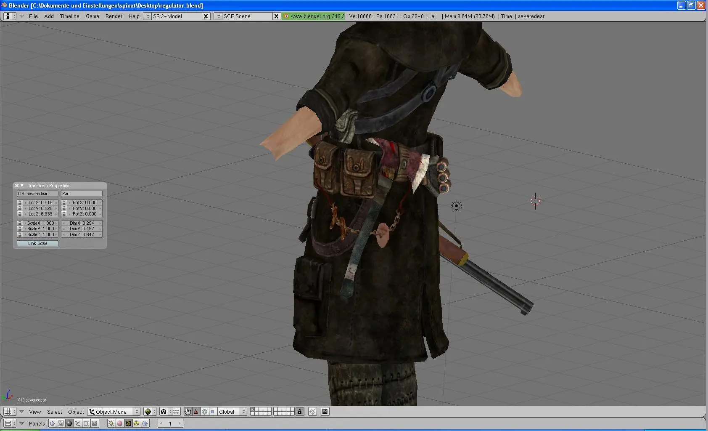708x431 pixels.
Task: Open the Select menu in 3D header
Action: pos(55,412)
